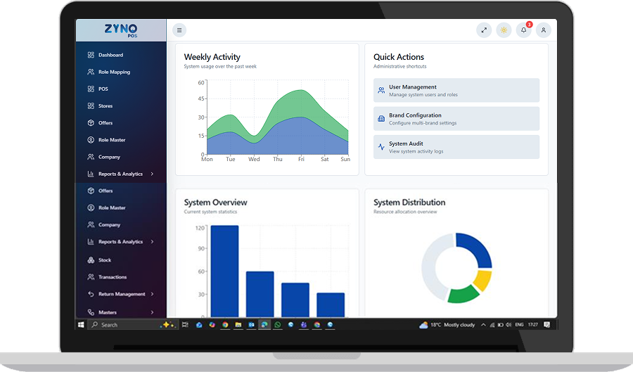Click the blue segment of the donut chart
Image resolution: width=633 pixels, height=372 pixels.
478,247
